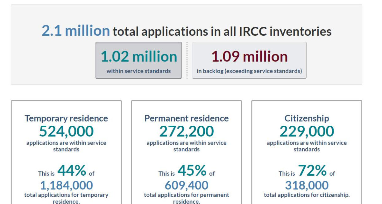
Task: Select the 1.09 million in backlog button
Action: [x=249, y=60]
